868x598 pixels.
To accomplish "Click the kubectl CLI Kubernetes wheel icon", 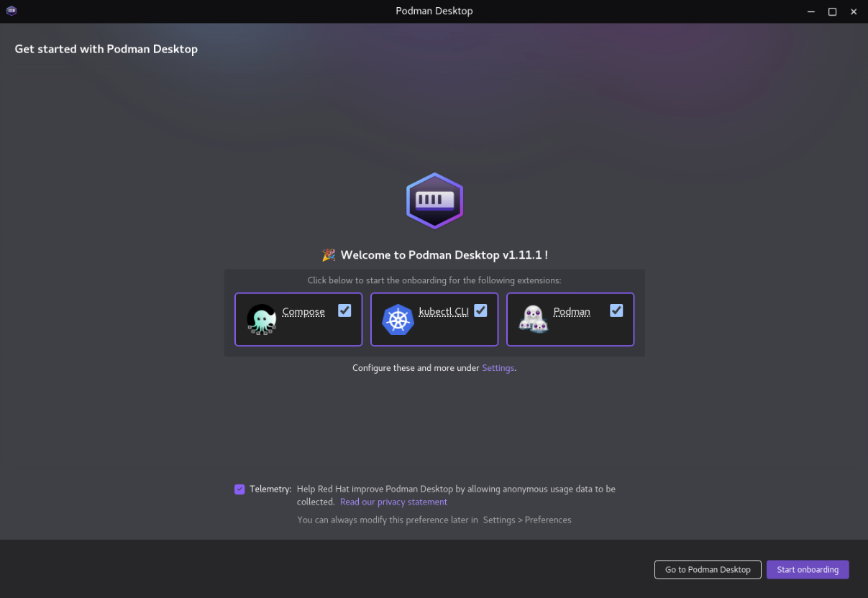I will [398, 319].
